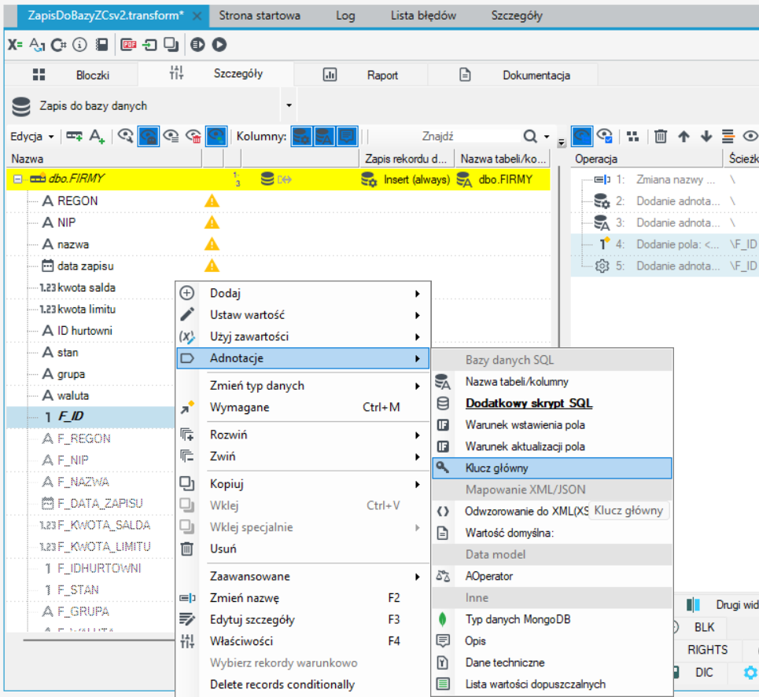Toggle the comment column button after Kolumny

point(347,137)
